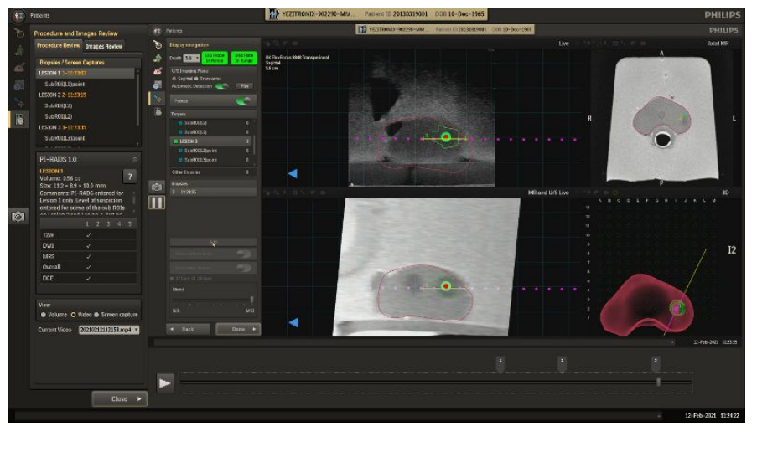The height and width of the screenshot is (462, 757).
Task: Collapse the PI-RADS 1.0 panel
Action: pos(135,160)
